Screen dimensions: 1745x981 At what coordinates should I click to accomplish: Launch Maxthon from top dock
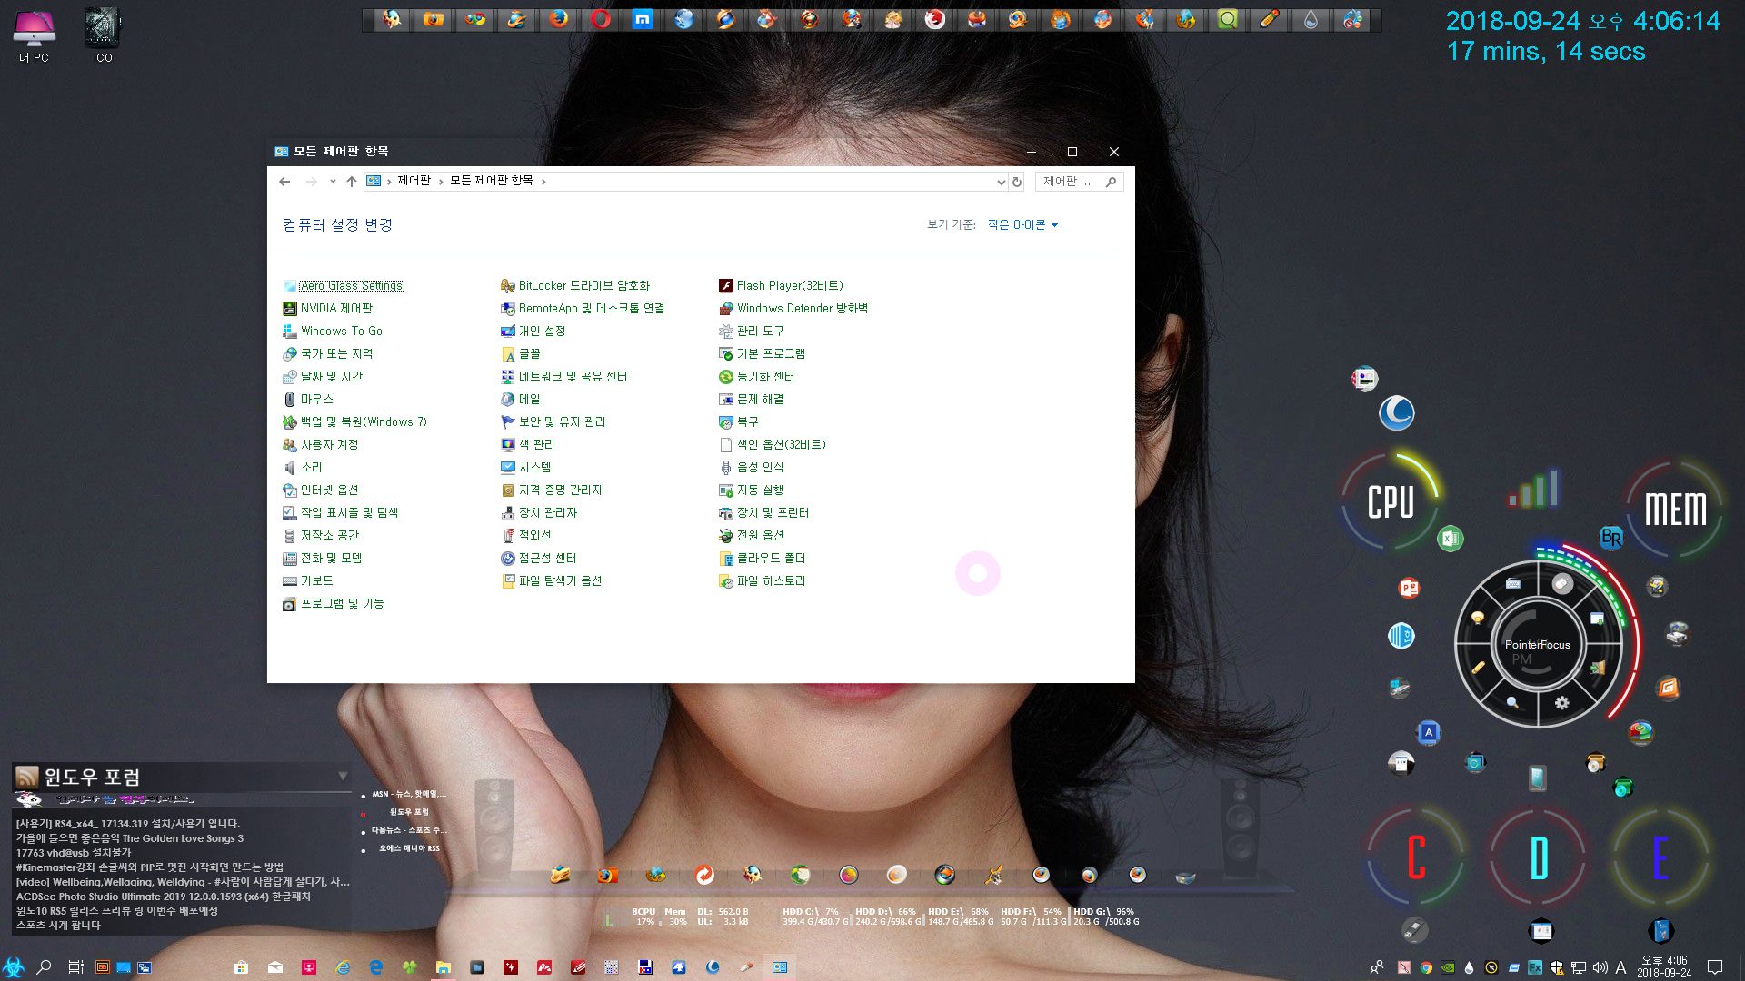643,19
